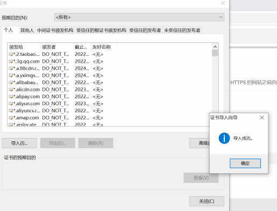Click DO_NOT_T... issuer in *.3g.qq.com row
Screen dimensions: 277x211
tap(55, 61)
